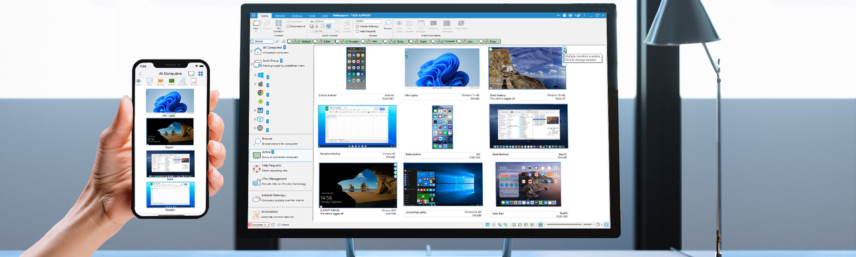Launch the PowerShell command
This screenshot has height=257, width=856.
click(461, 25)
